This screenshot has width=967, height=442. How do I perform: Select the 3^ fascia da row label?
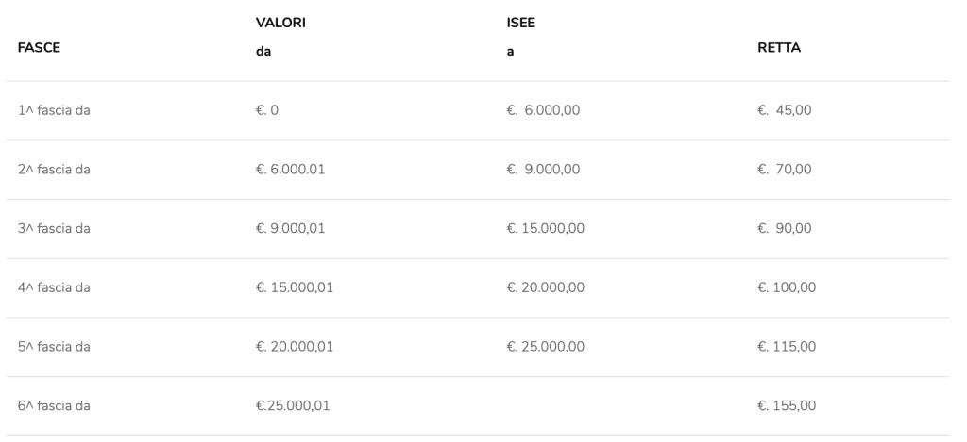pos(54,228)
